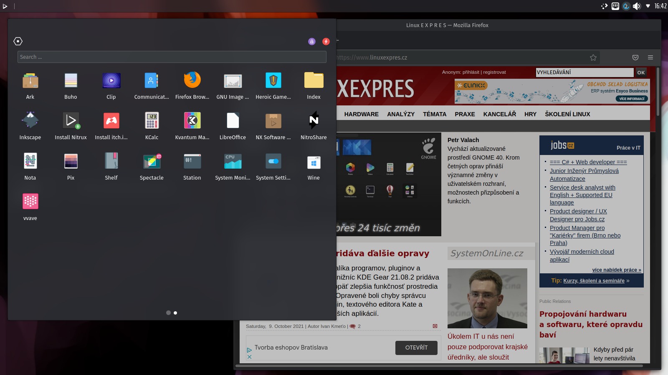Open the Nota text editor
Screen dimensions: 668x375
tap(30, 167)
